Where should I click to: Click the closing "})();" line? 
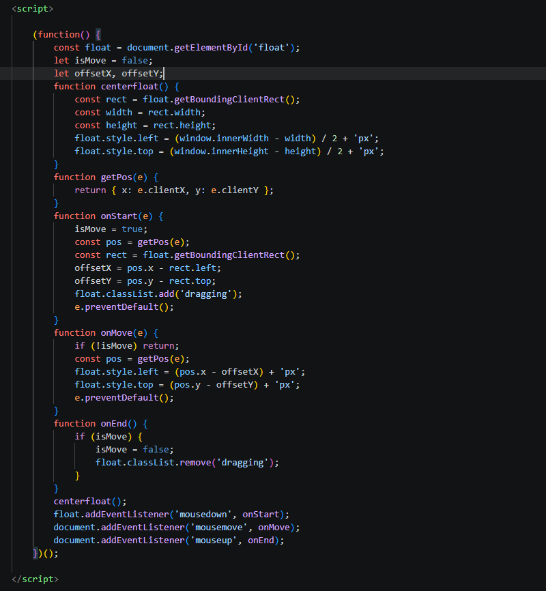46,553
